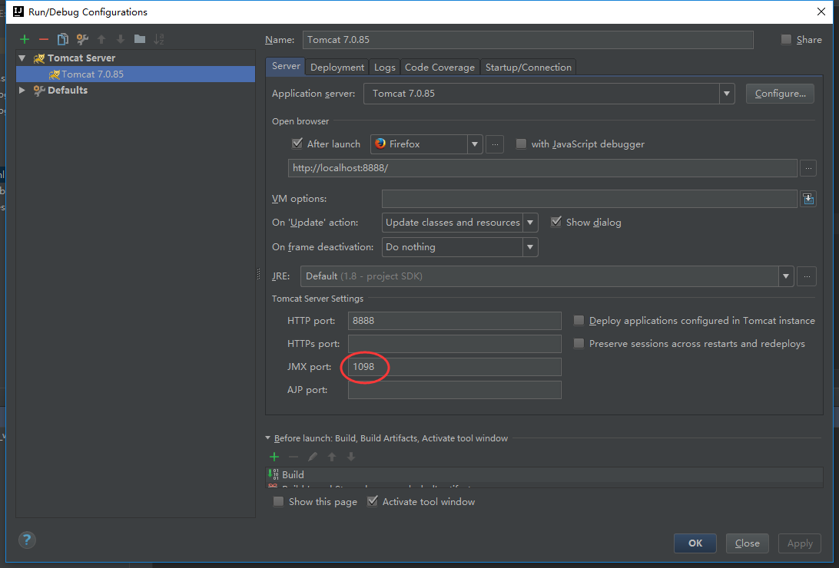
Task: Switch to Deployment tab
Action: click(x=337, y=68)
